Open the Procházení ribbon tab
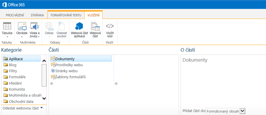 [x=15, y=15]
